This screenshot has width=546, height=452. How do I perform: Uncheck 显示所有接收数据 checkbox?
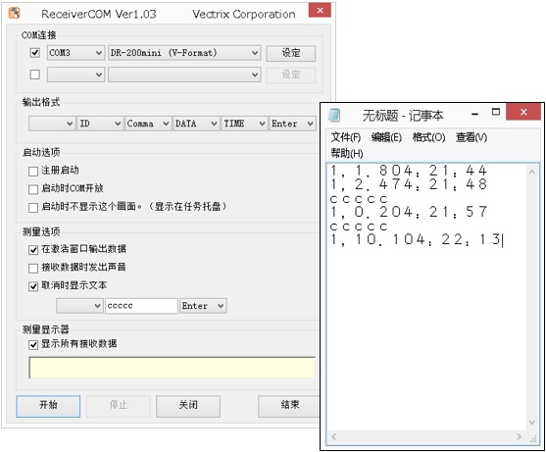coord(33,345)
